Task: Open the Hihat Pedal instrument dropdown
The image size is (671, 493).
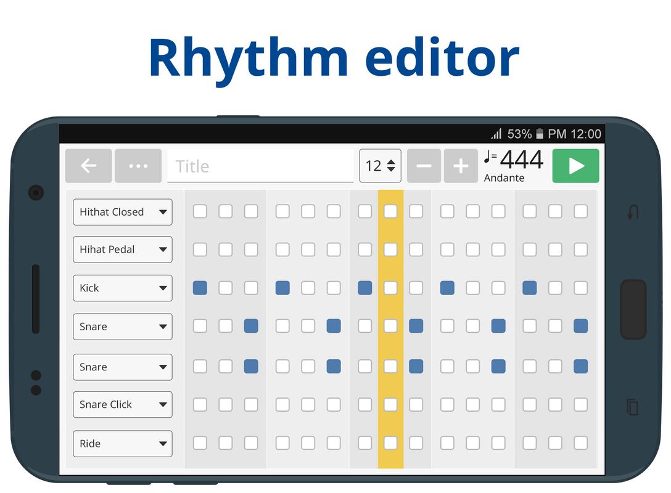Action: [x=123, y=250]
